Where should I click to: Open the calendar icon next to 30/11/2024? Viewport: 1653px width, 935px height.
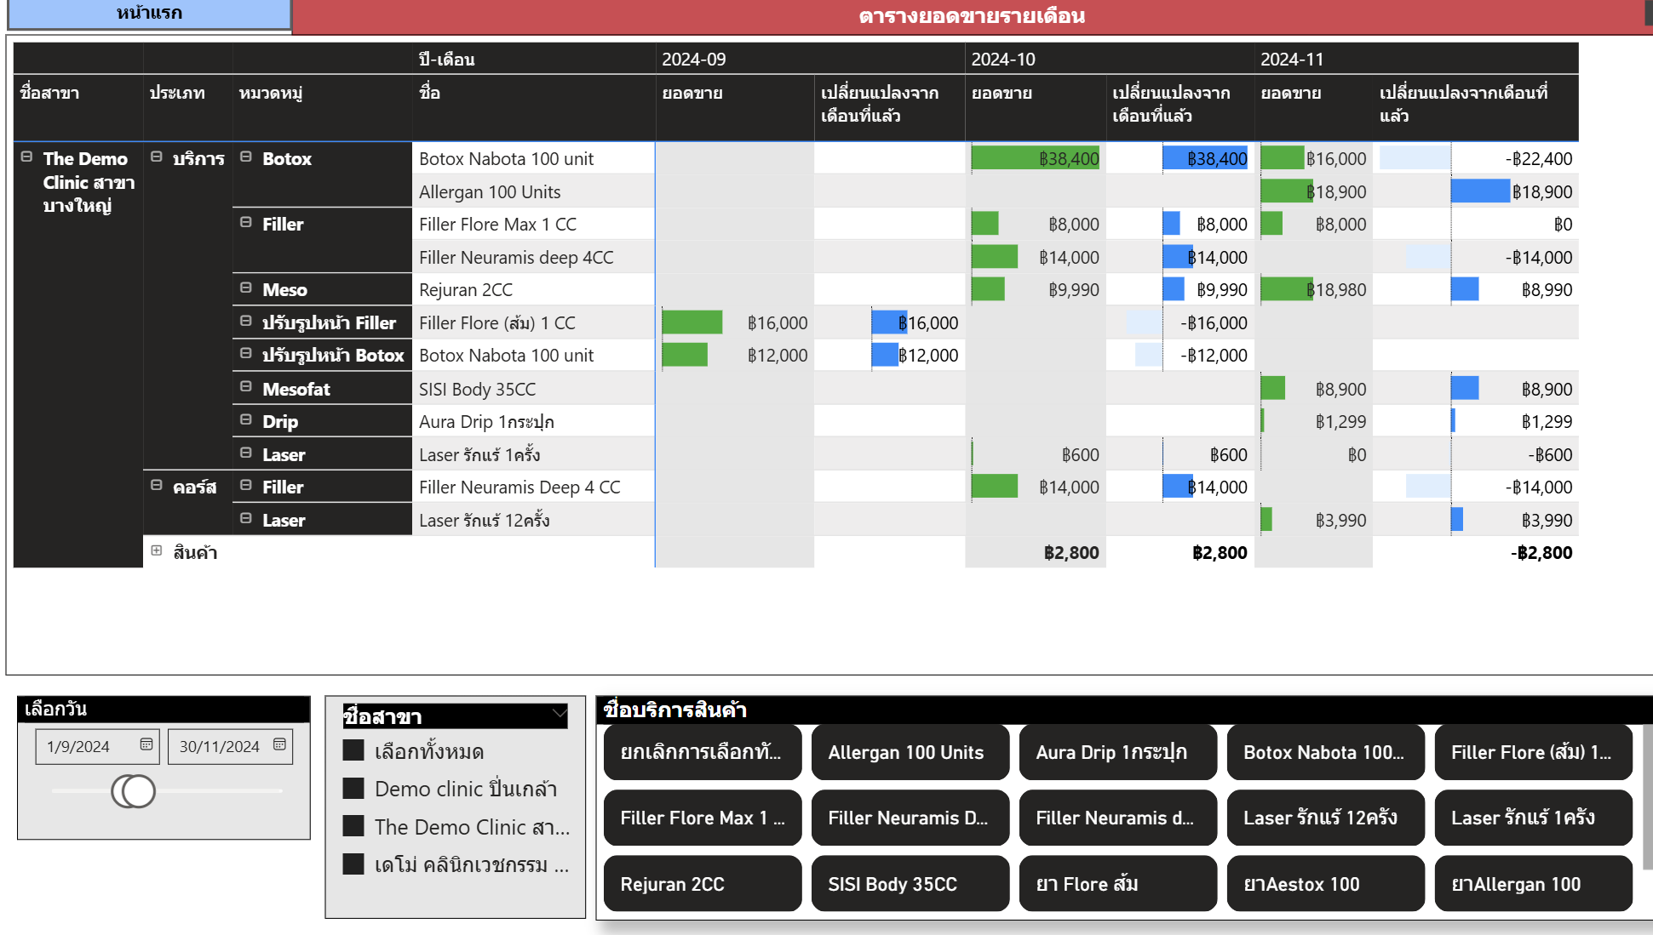point(279,746)
